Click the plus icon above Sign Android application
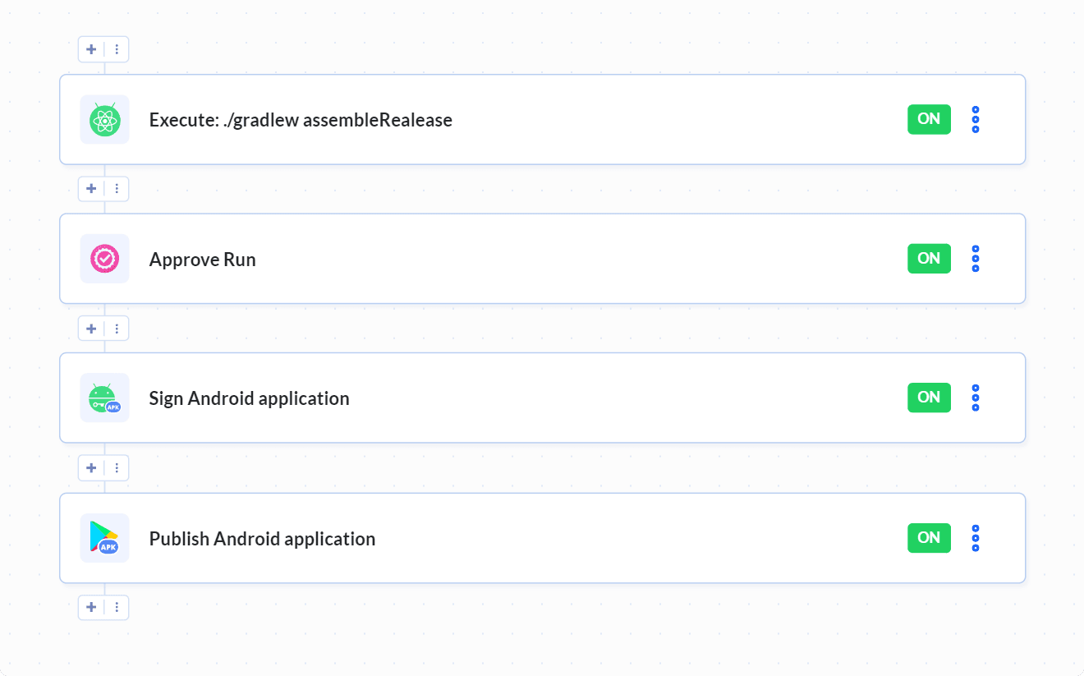Viewport: 1084px width, 676px height. click(x=91, y=328)
